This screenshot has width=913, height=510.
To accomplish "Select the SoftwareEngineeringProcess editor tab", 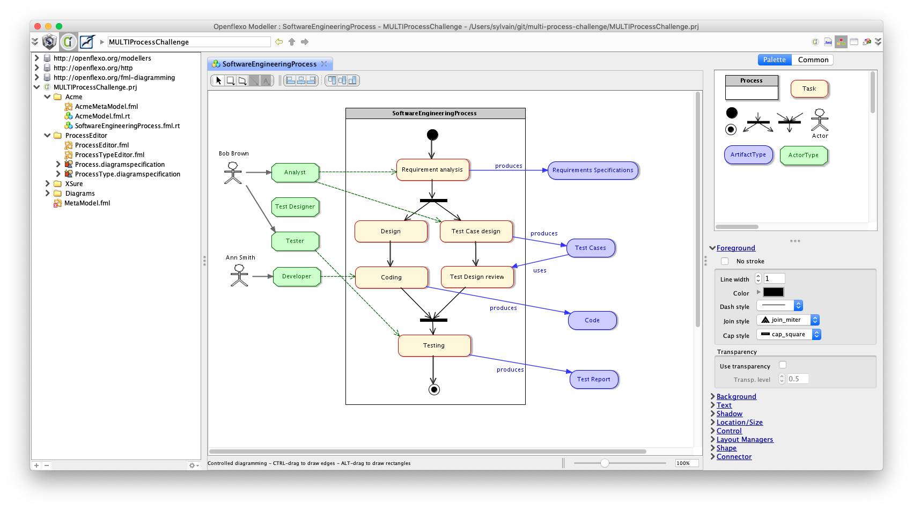I will pos(269,64).
